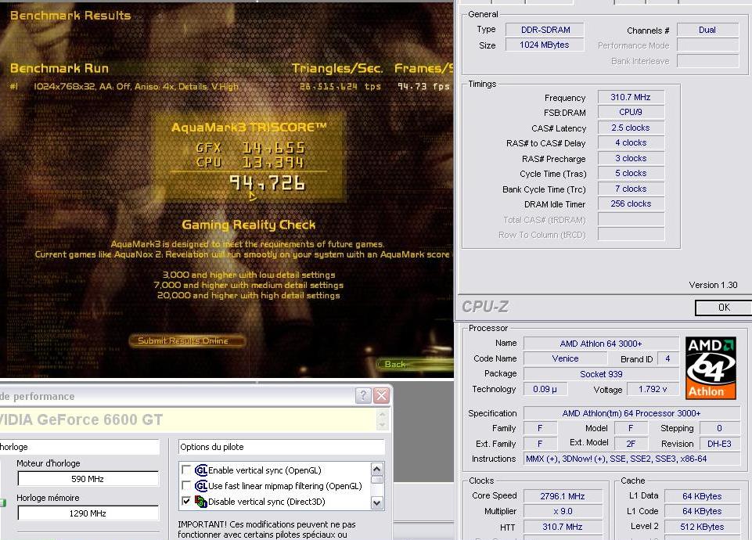Viewport: 752px width, 540px height.
Task: Click CAS# Latency 2.5 clocks value
Action: (631, 128)
